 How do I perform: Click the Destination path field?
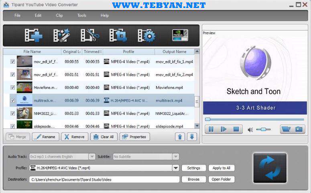coord(104,179)
